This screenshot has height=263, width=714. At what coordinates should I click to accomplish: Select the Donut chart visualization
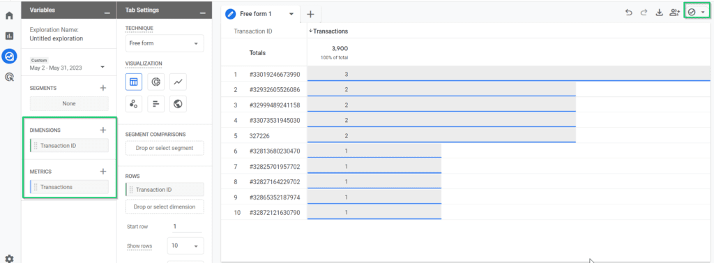(156, 82)
